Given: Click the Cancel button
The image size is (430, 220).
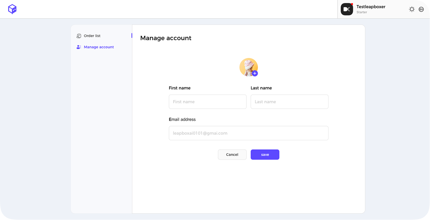Looking at the screenshot, I should (x=232, y=154).
